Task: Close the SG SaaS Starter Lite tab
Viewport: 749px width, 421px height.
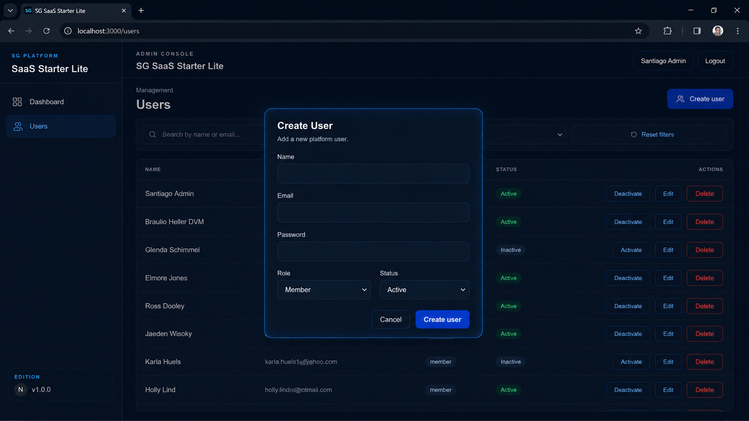Action: 124,10
